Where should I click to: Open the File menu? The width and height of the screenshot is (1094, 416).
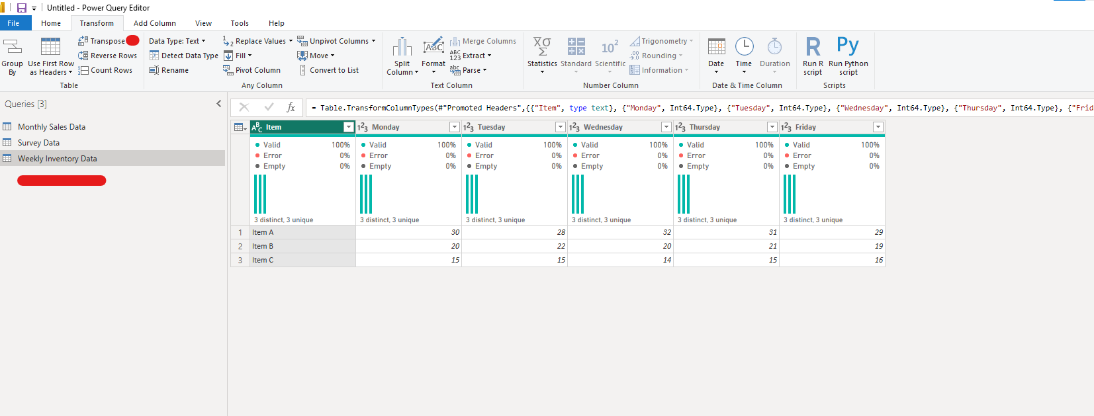(x=14, y=23)
